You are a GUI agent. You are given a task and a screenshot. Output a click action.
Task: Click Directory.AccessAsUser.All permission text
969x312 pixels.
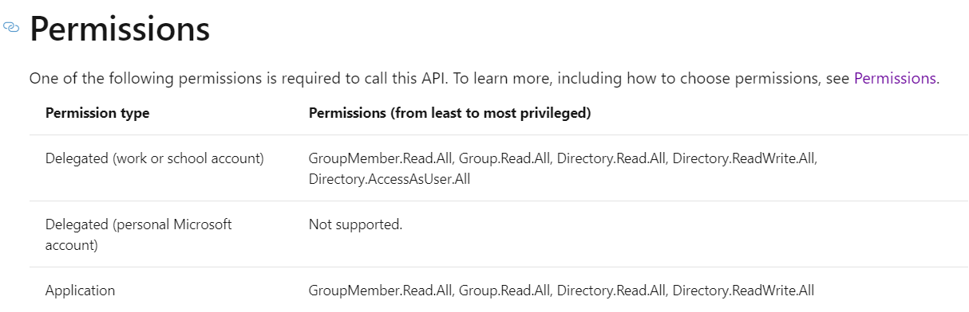[390, 179]
